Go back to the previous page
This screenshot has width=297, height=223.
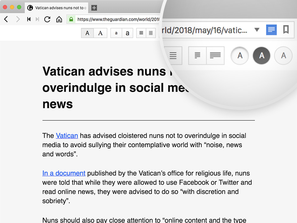pos(6,19)
